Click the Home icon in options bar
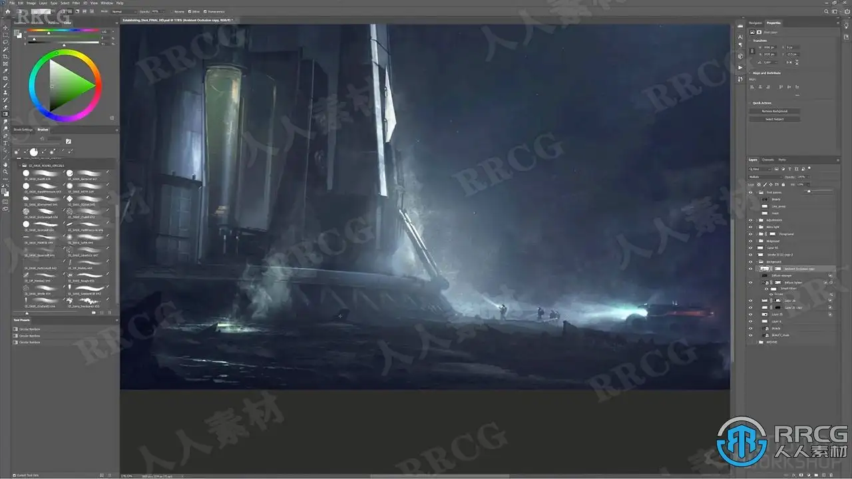This screenshot has width=852, height=479. [7, 11]
